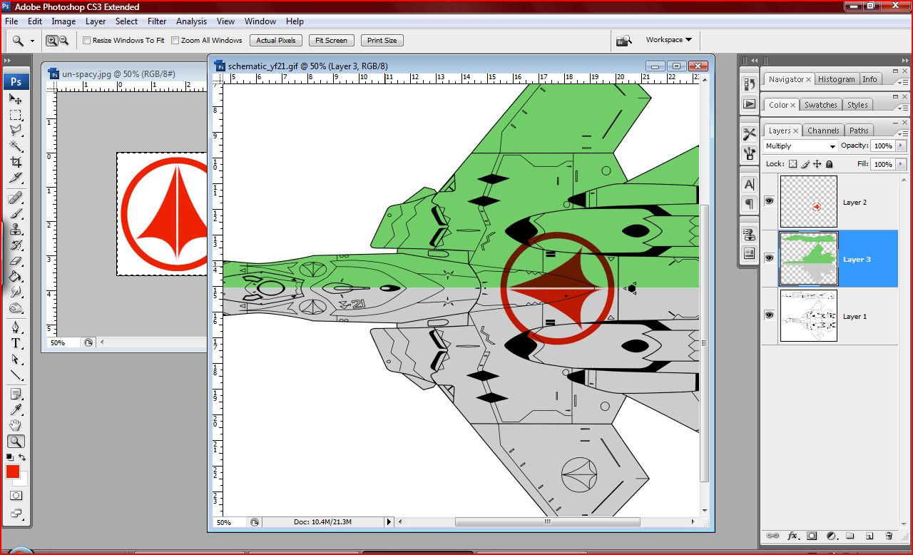Delete the selected layer with trash icon
This screenshot has height=555, width=913.
point(889,536)
